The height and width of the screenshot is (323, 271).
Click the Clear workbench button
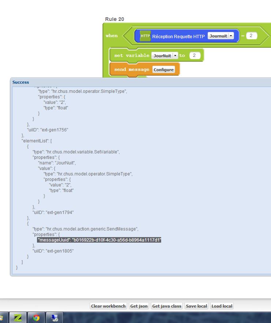pyautogui.click(x=108, y=306)
